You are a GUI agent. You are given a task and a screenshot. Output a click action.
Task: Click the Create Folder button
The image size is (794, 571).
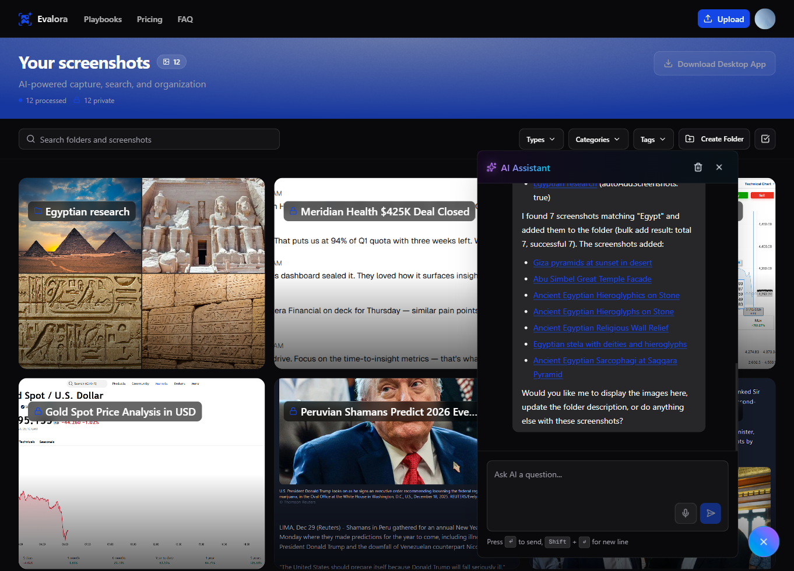coord(714,139)
